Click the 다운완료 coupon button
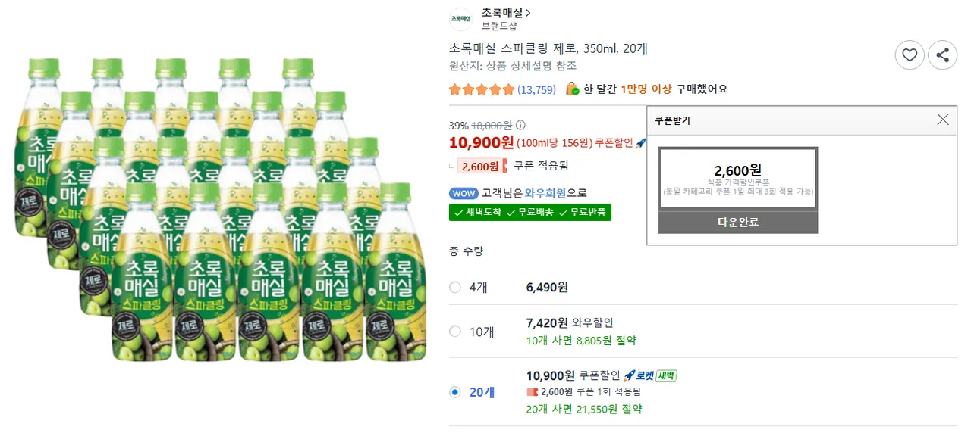The width and height of the screenshot is (971, 433). (738, 222)
